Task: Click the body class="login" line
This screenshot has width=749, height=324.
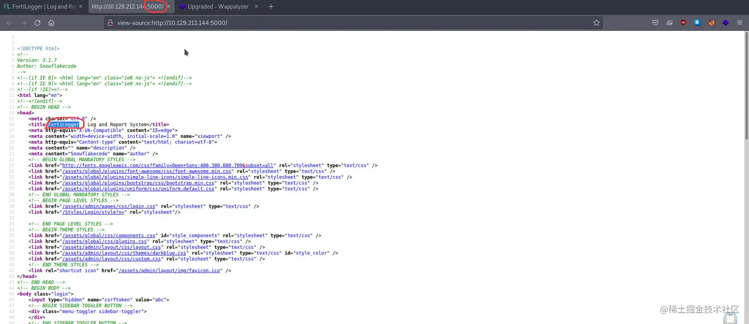Action: coord(45,294)
